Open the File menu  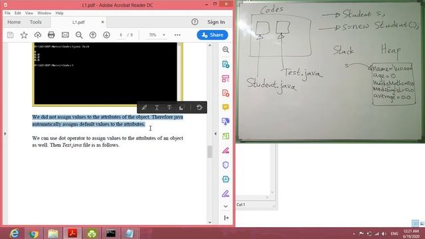tap(7, 13)
